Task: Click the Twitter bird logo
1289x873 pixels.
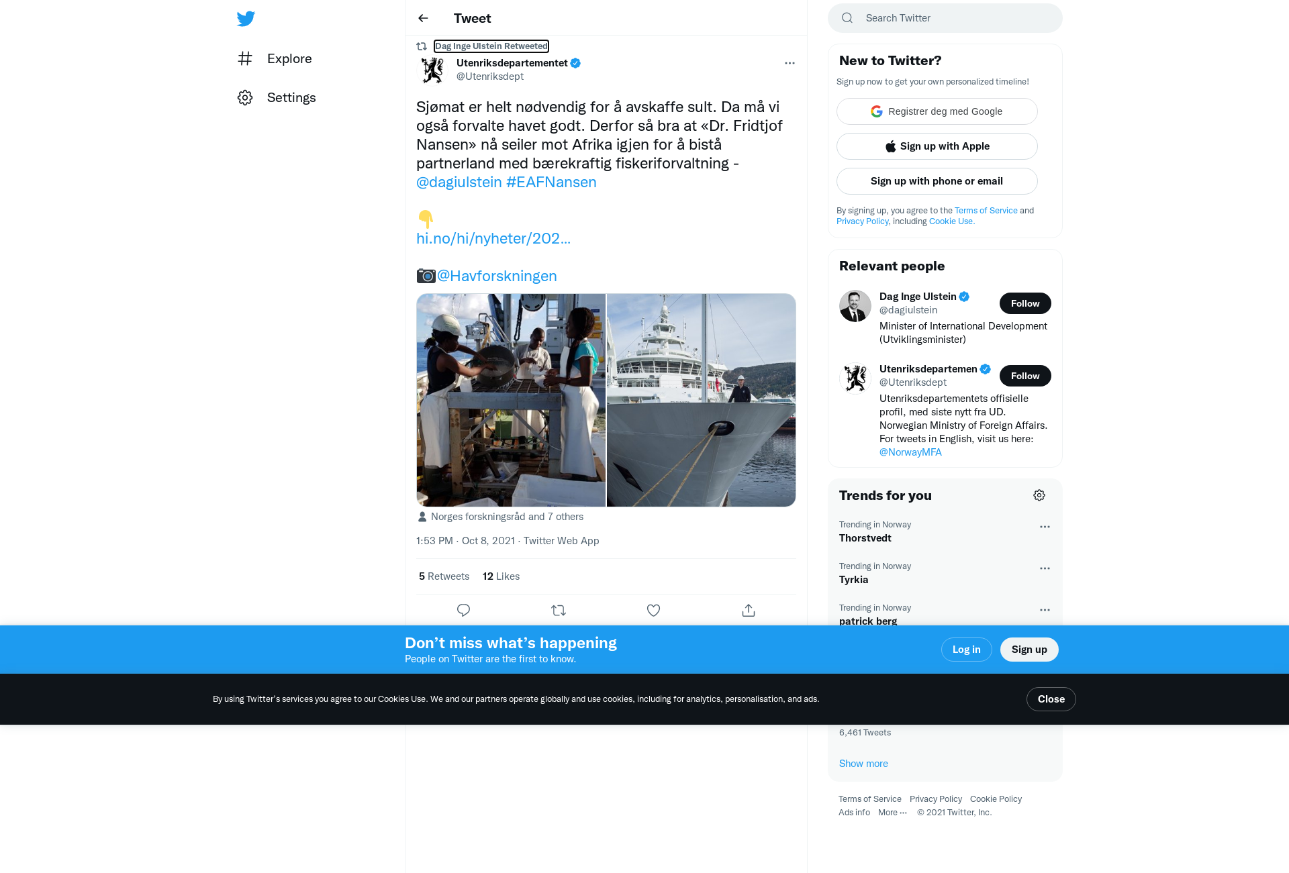Action: click(x=246, y=19)
